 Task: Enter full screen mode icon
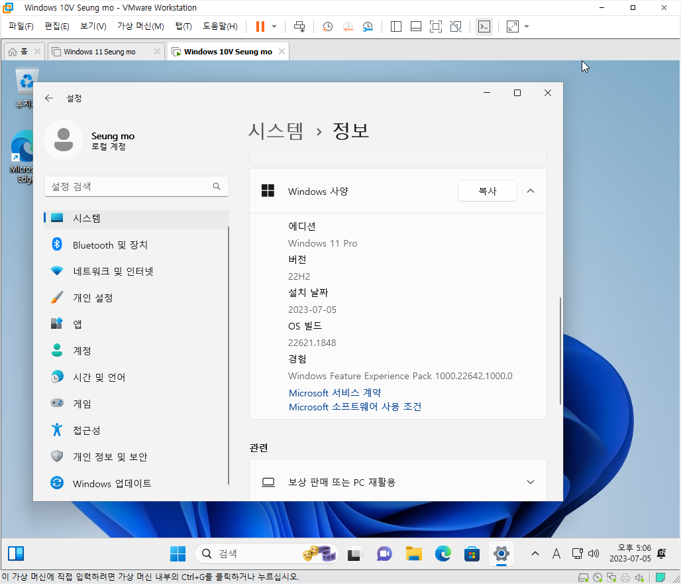436,27
